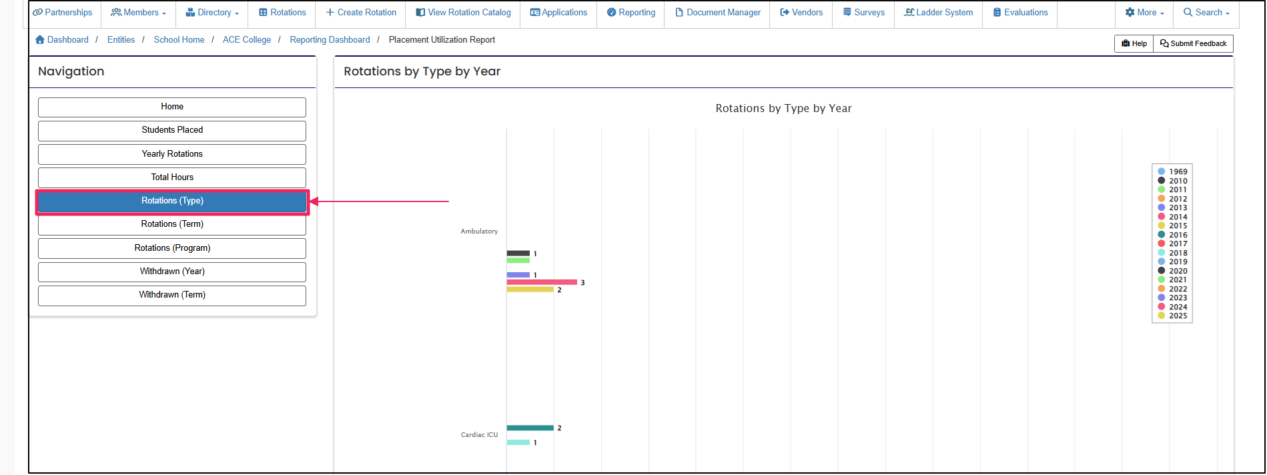The width and height of the screenshot is (1267, 475).
Task: Open Rotations (Program) report
Action: (x=172, y=248)
